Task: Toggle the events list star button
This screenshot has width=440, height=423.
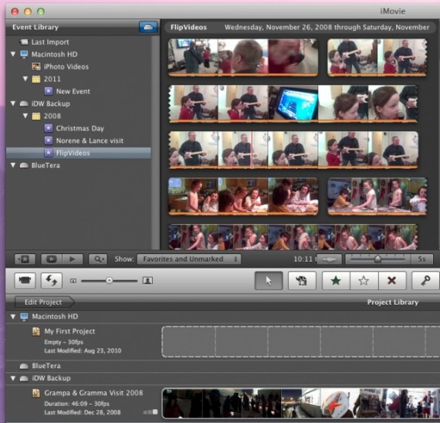Action: click(25, 259)
